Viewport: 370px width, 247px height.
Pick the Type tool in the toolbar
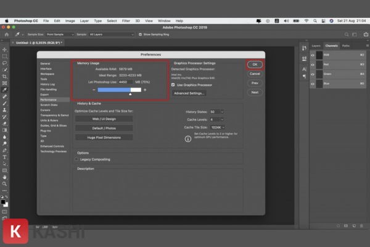coord(4,157)
